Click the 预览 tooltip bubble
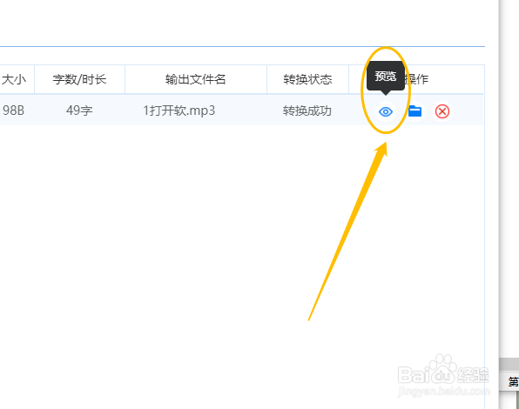Image resolution: width=519 pixels, height=409 pixels. (386, 76)
